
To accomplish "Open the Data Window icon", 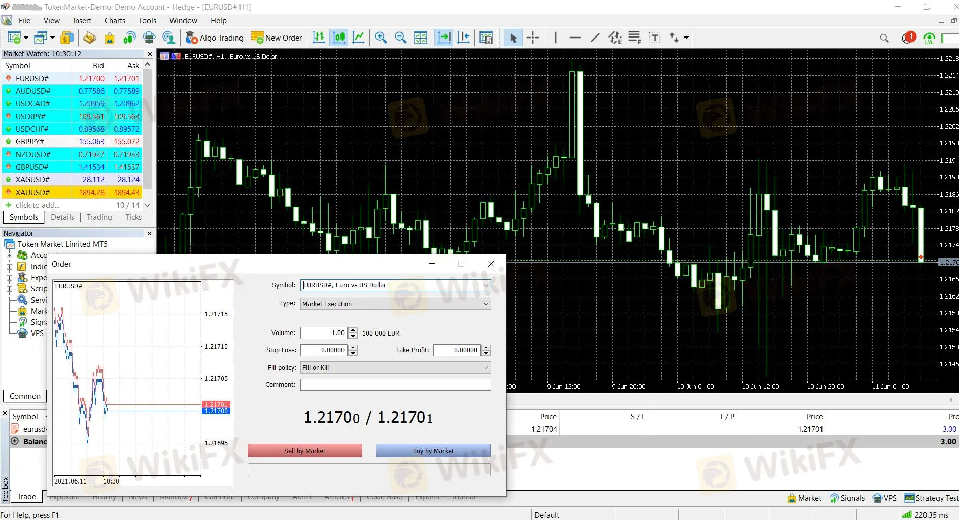I will [89, 38].
